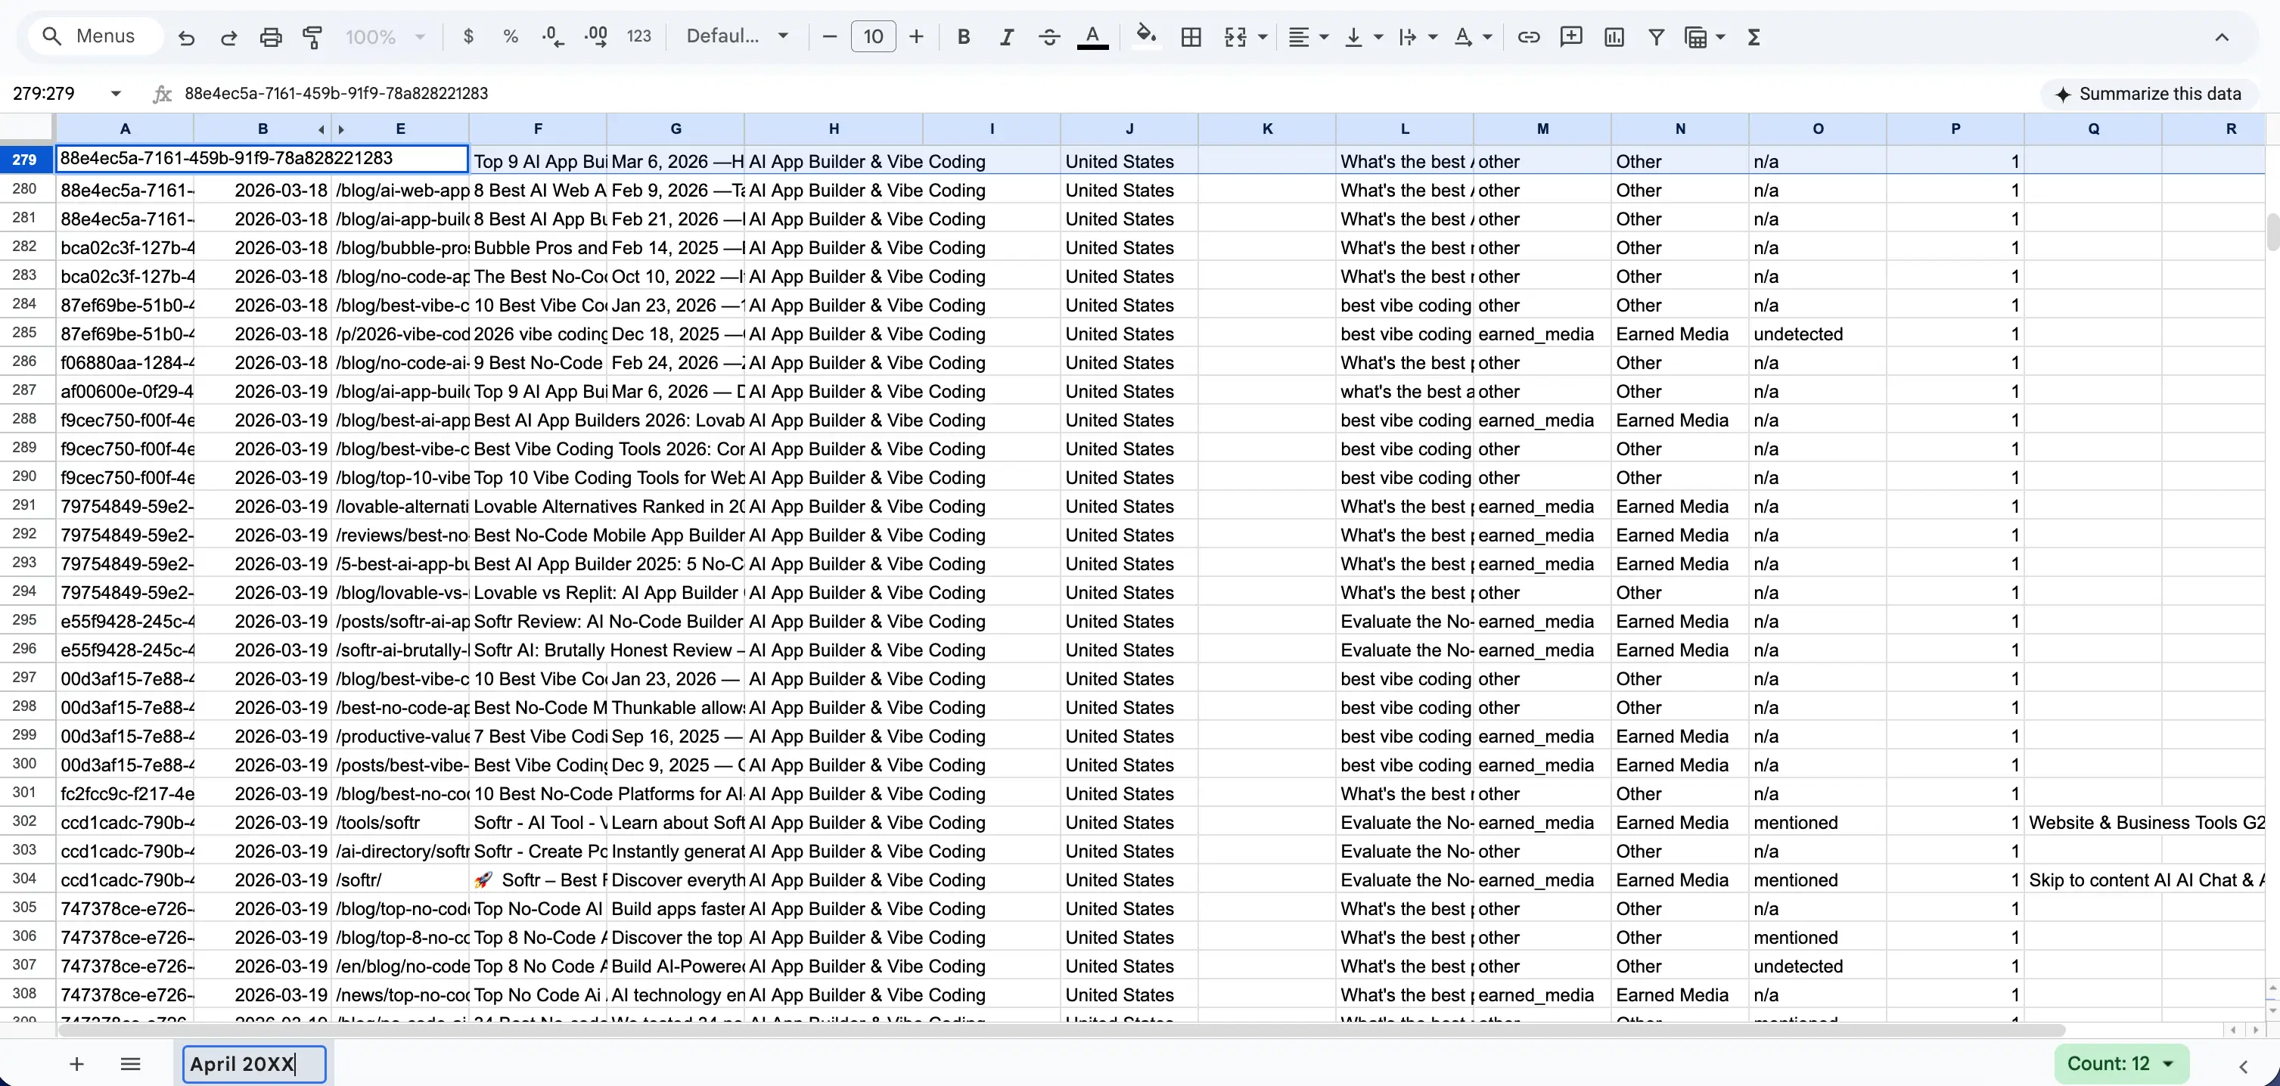This screenshot has height=1086, width=2280.
Task: Click the Add sheet plus button
Action: click(77, 1063)
